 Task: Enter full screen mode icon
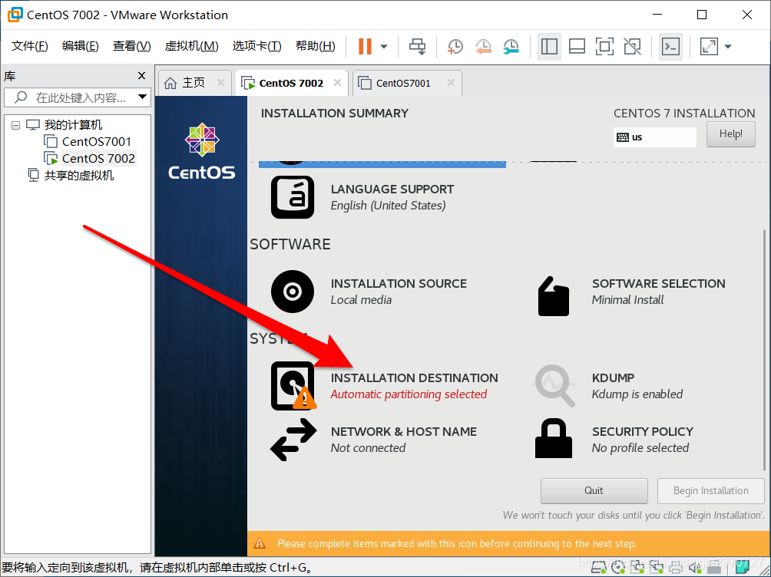(x=604, y=47)
